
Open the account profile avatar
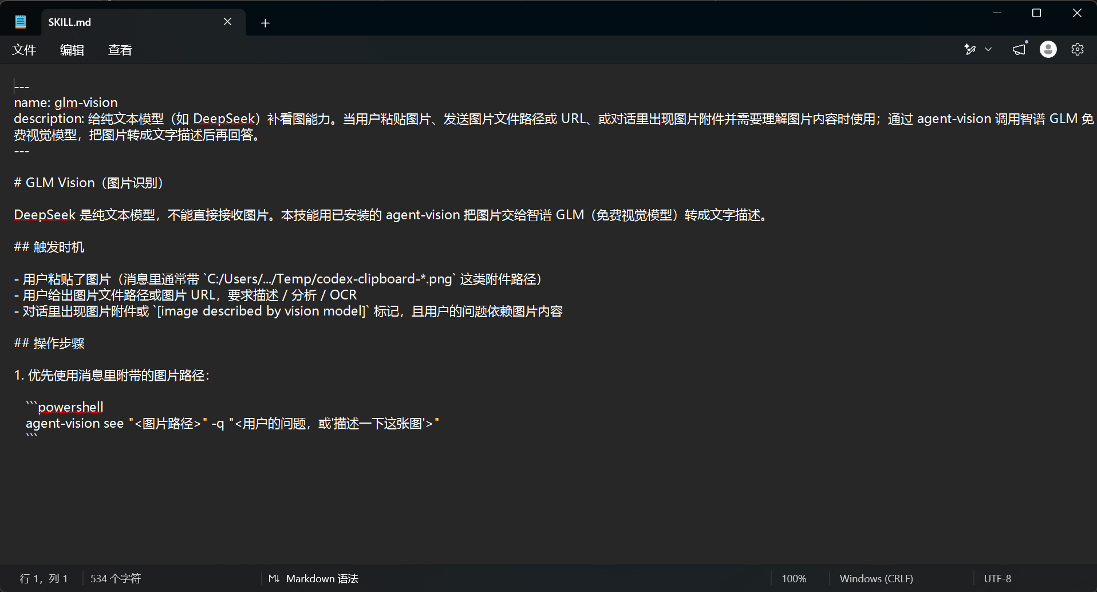point(1048,50)
